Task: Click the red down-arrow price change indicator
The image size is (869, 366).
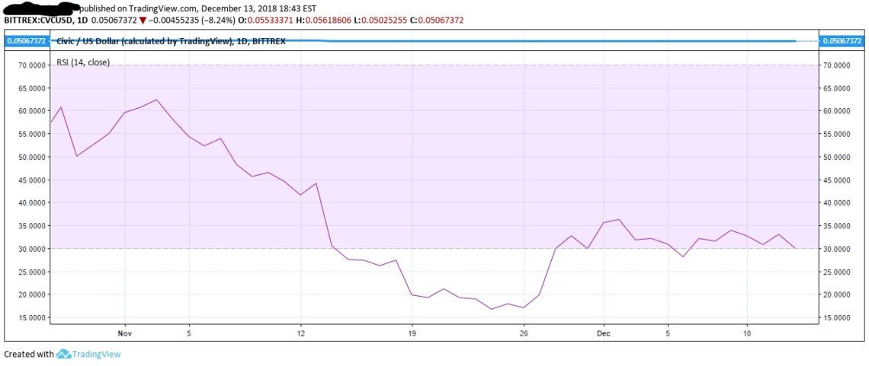Action: pos(143,21)
